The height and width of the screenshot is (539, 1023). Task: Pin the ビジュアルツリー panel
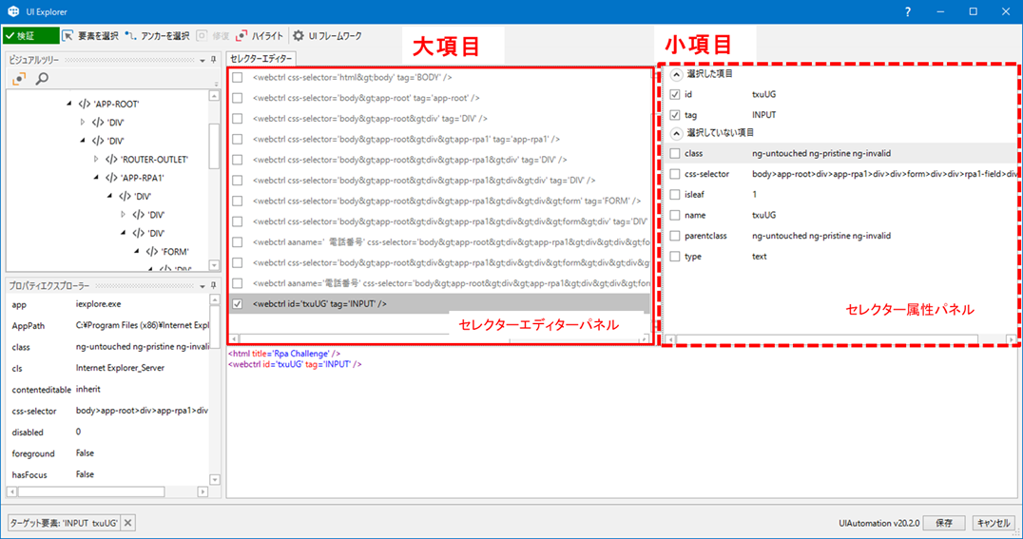click(x=213, y=60)
